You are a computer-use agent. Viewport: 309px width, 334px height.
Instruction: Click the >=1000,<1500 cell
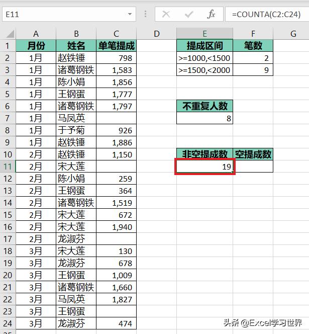204,58
